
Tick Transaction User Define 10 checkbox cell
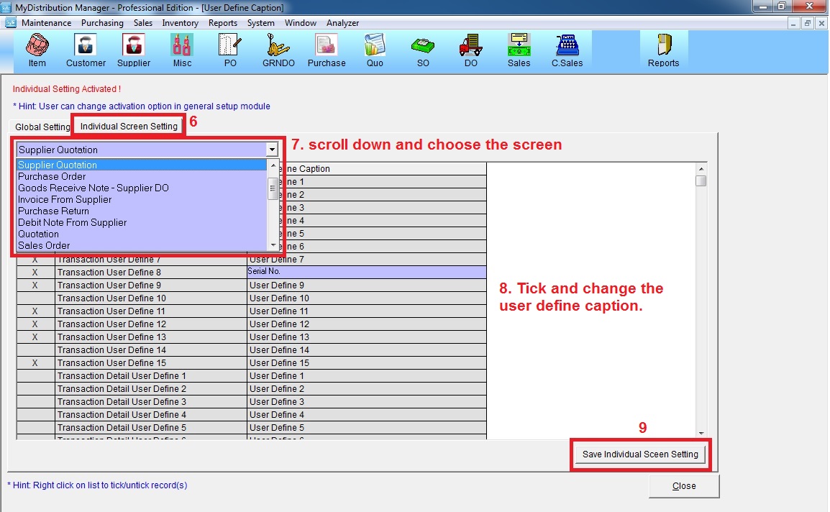(35, 298)
